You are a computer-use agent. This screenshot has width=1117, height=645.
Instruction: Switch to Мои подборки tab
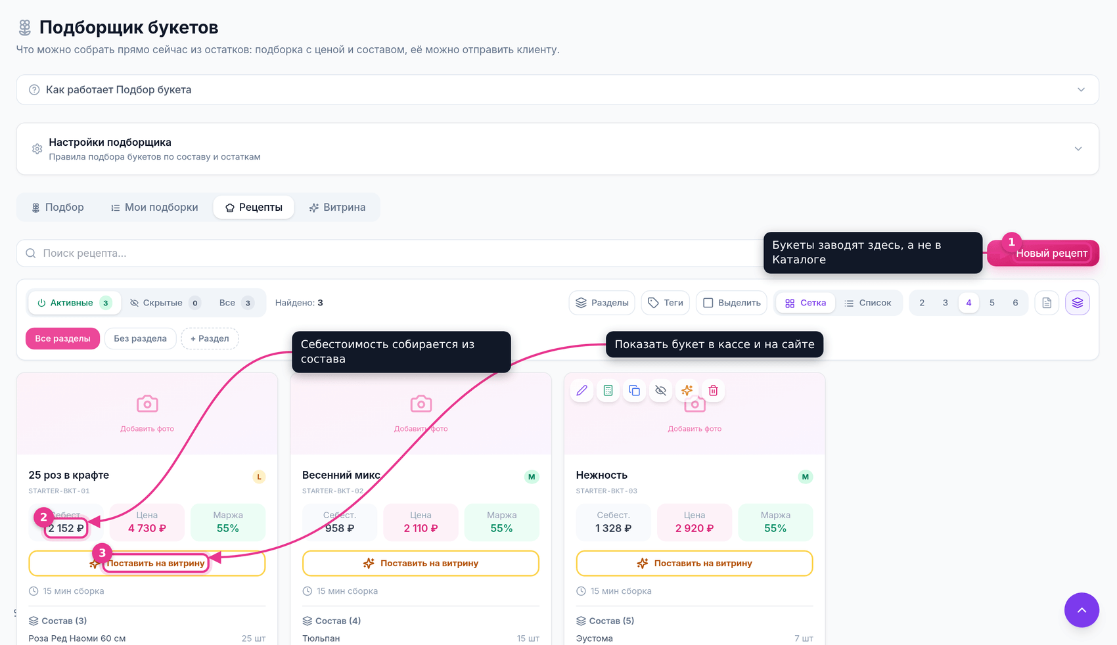tap(154, 208)
